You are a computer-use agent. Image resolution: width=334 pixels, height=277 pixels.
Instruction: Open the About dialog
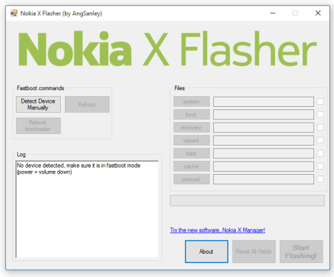coord(206,252)
